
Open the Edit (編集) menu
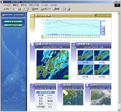point(16,5)
